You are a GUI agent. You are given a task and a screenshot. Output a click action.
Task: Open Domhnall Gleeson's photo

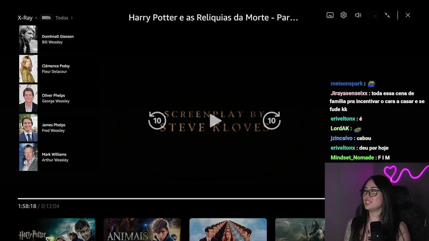(x=28, y=39)
